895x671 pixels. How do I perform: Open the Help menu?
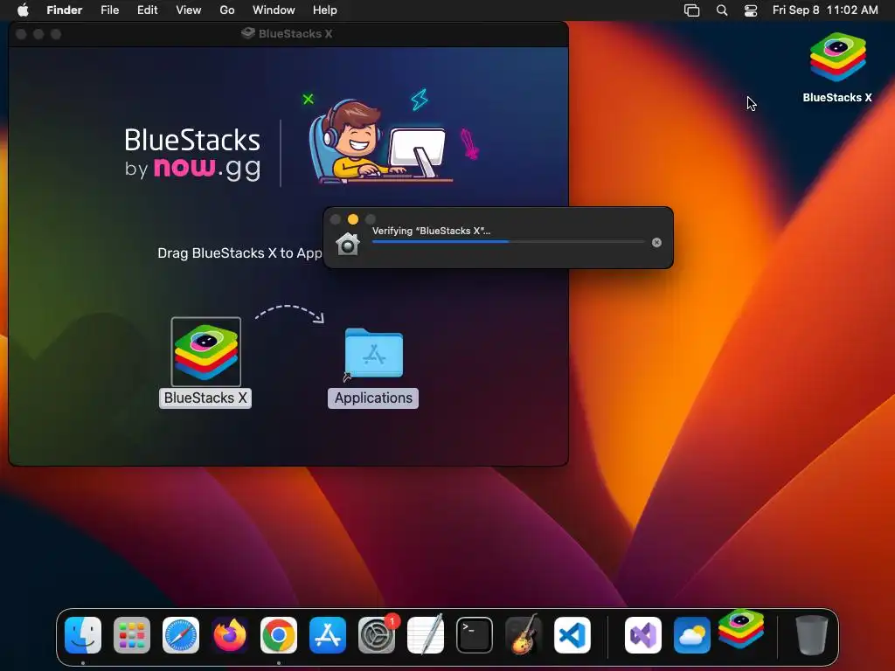(x=325, y=10)
